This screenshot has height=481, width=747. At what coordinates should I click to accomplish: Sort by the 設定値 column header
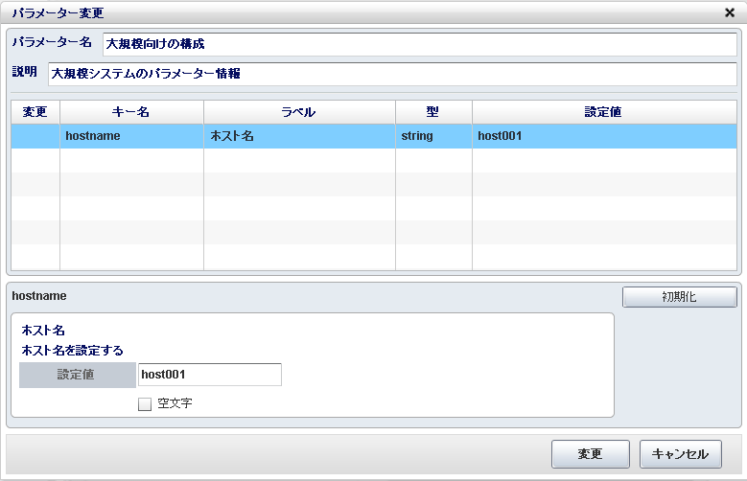point(604,112)
